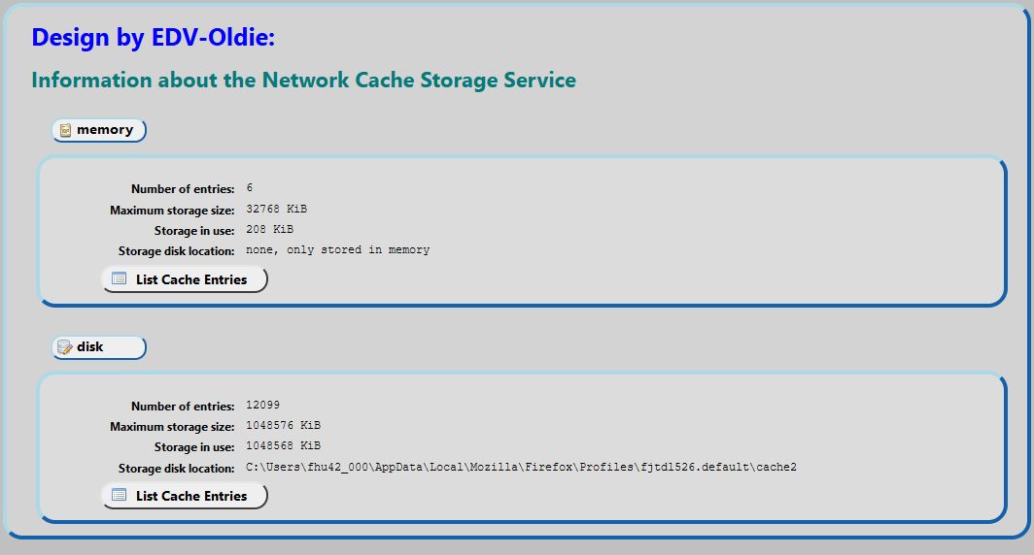Click the list icon in memory's List Cache Entries
1034x555 pixels.
coord(120,279)
